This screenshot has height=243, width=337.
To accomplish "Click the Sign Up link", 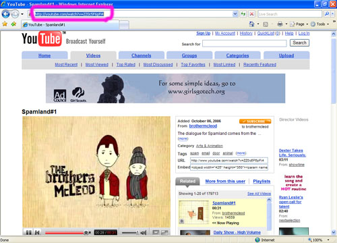I will 204,33.
